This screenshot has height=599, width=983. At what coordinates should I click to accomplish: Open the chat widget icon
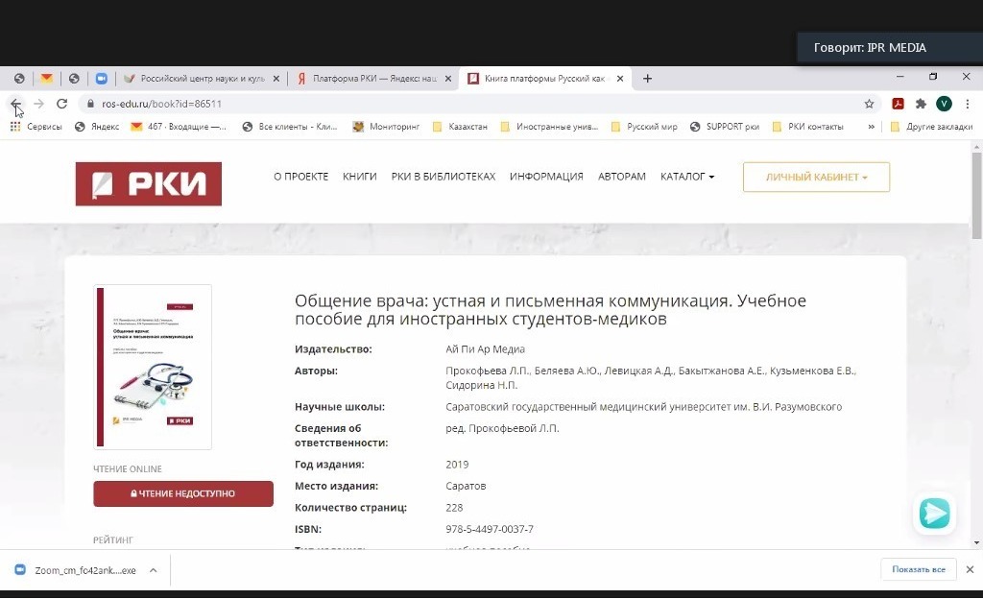934,514
